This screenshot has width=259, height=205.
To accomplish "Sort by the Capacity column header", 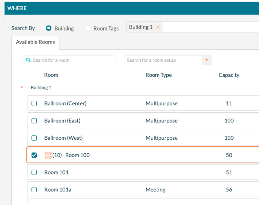I will click(229, 75).
